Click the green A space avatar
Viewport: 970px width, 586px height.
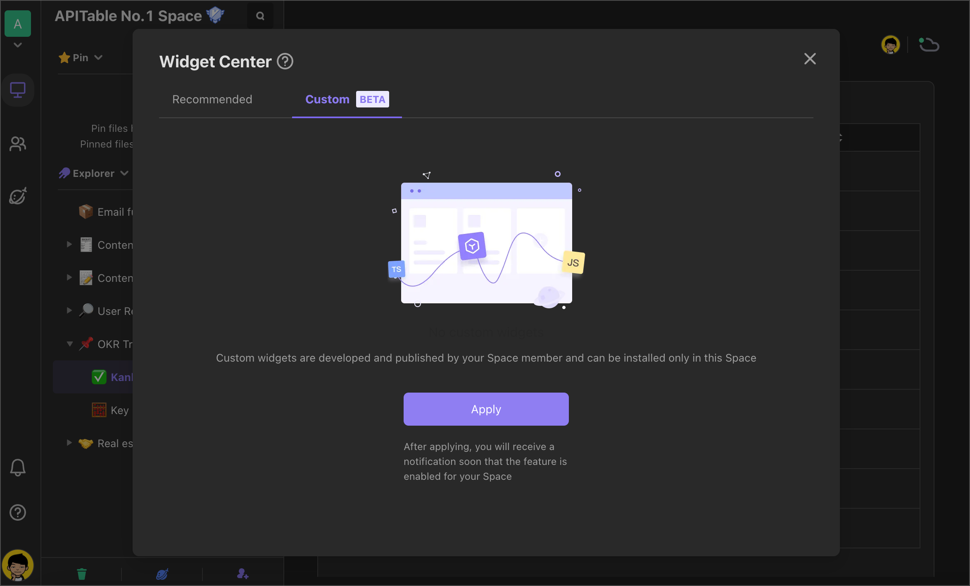click(18, 24)
